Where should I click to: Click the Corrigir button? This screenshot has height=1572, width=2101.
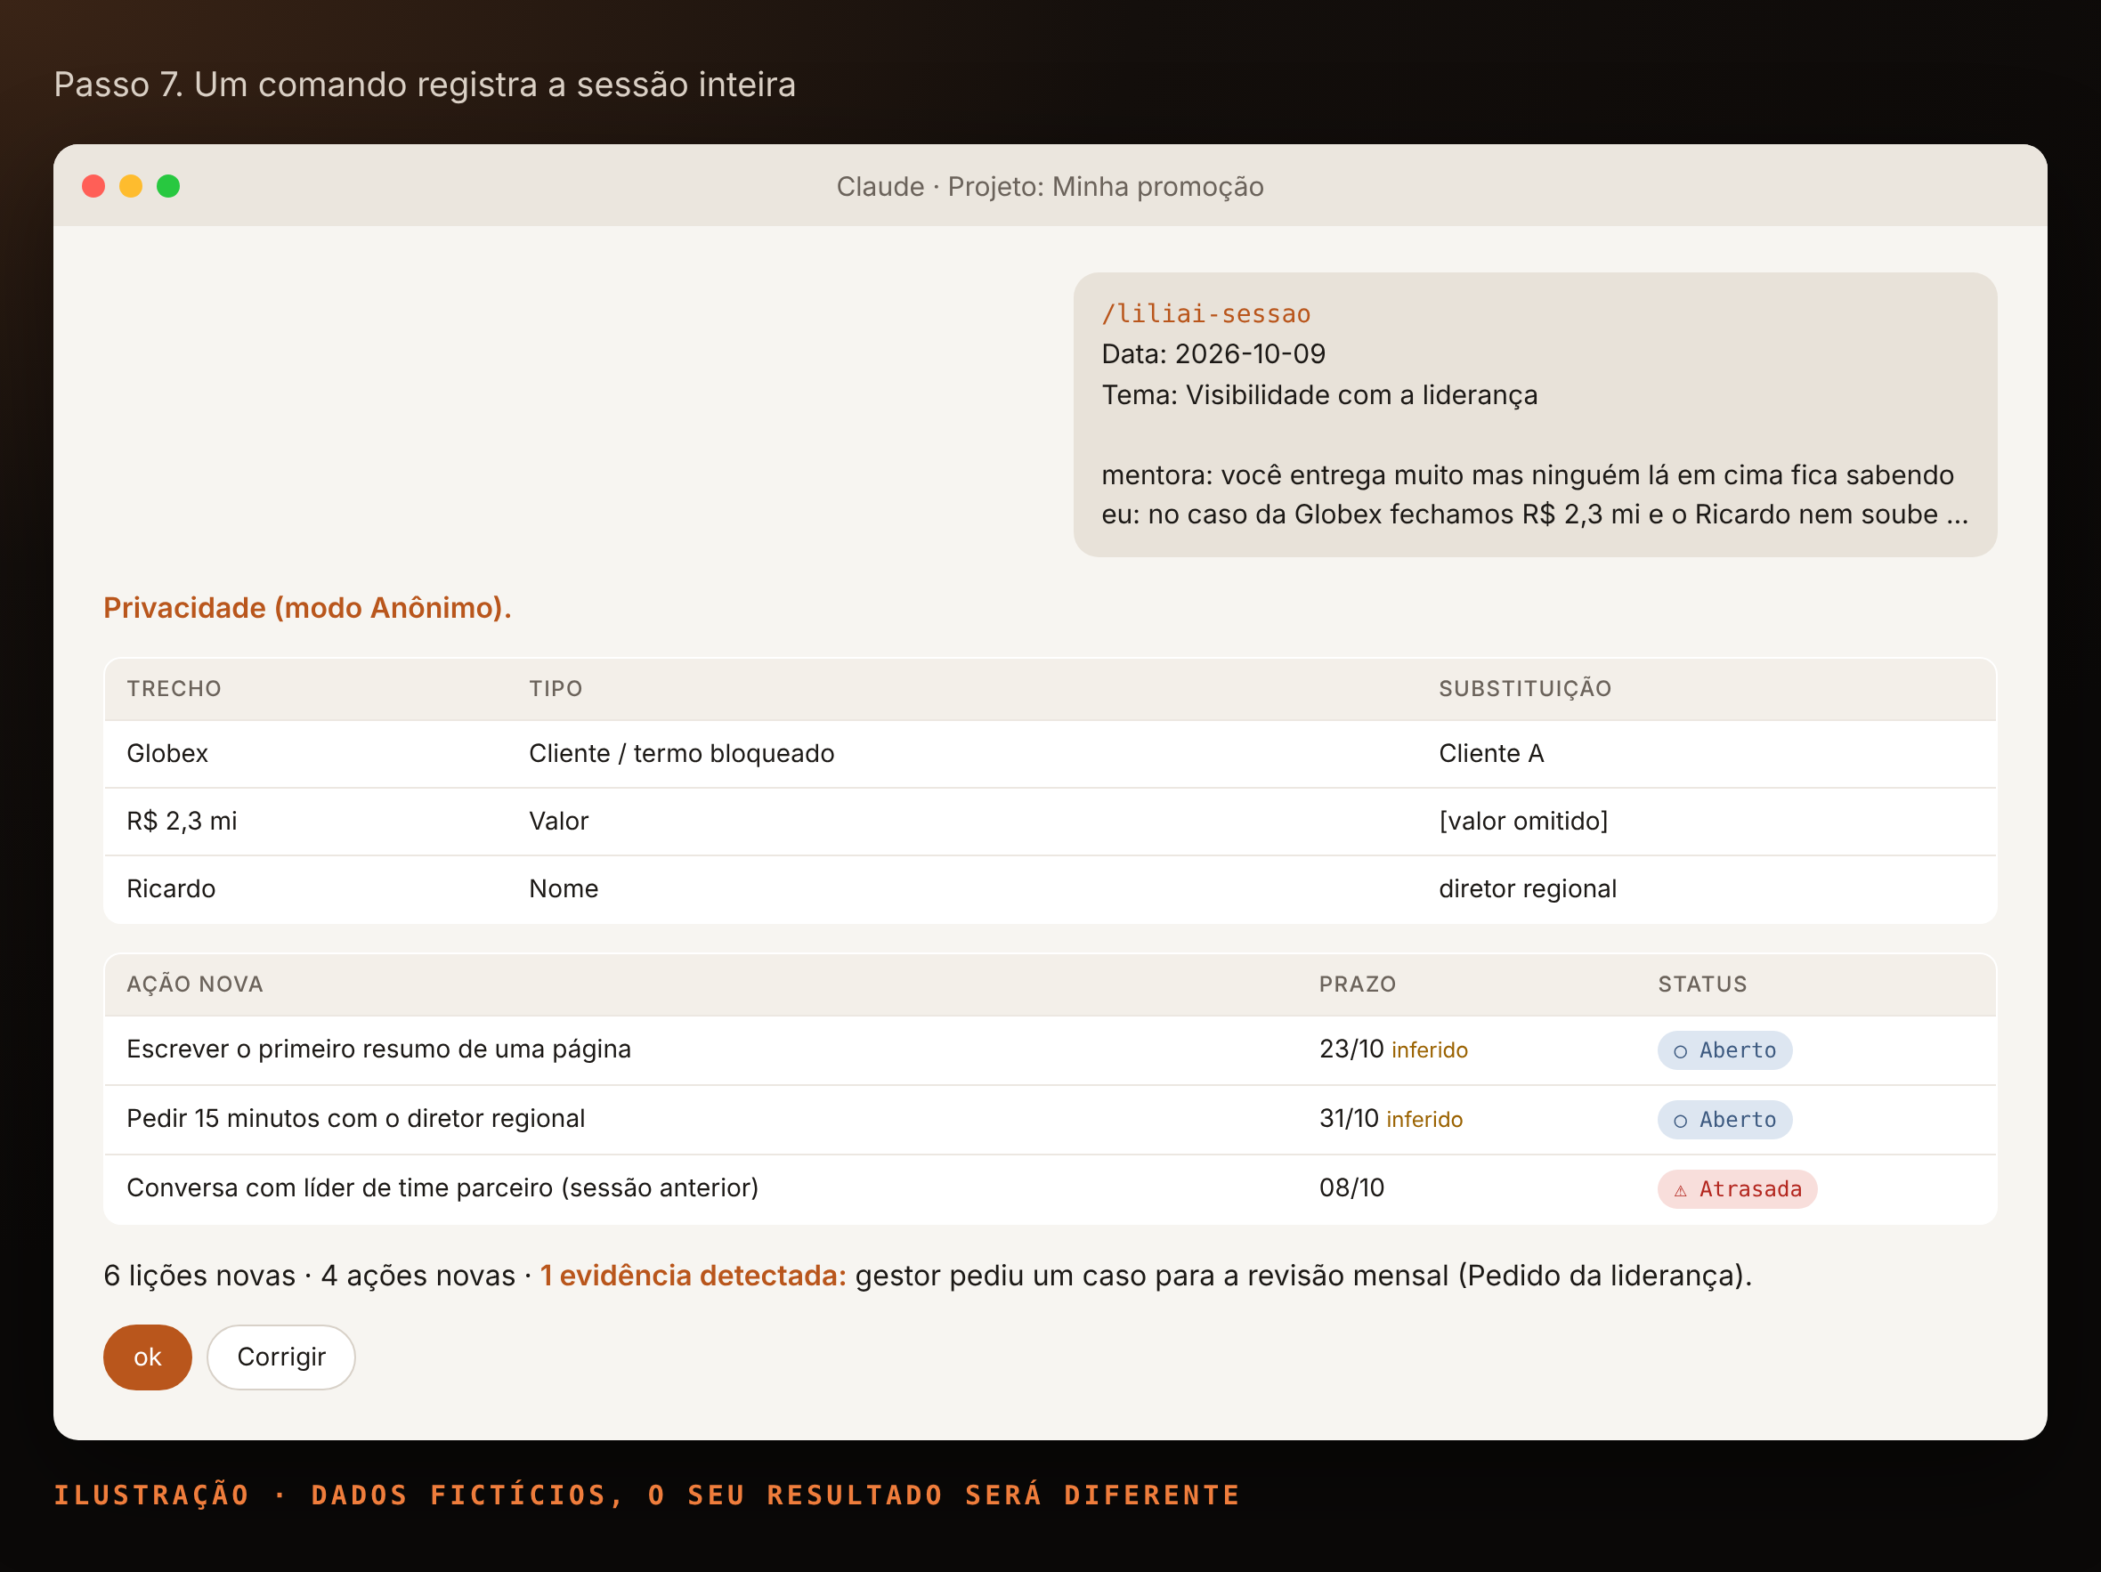[x=281, y=1357]
